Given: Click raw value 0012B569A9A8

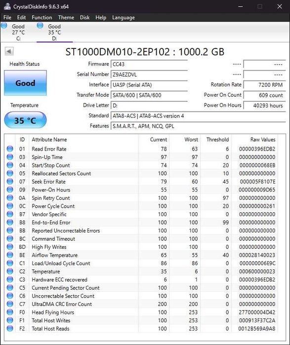Looking at the screenshot, I should tap(257, 329).
